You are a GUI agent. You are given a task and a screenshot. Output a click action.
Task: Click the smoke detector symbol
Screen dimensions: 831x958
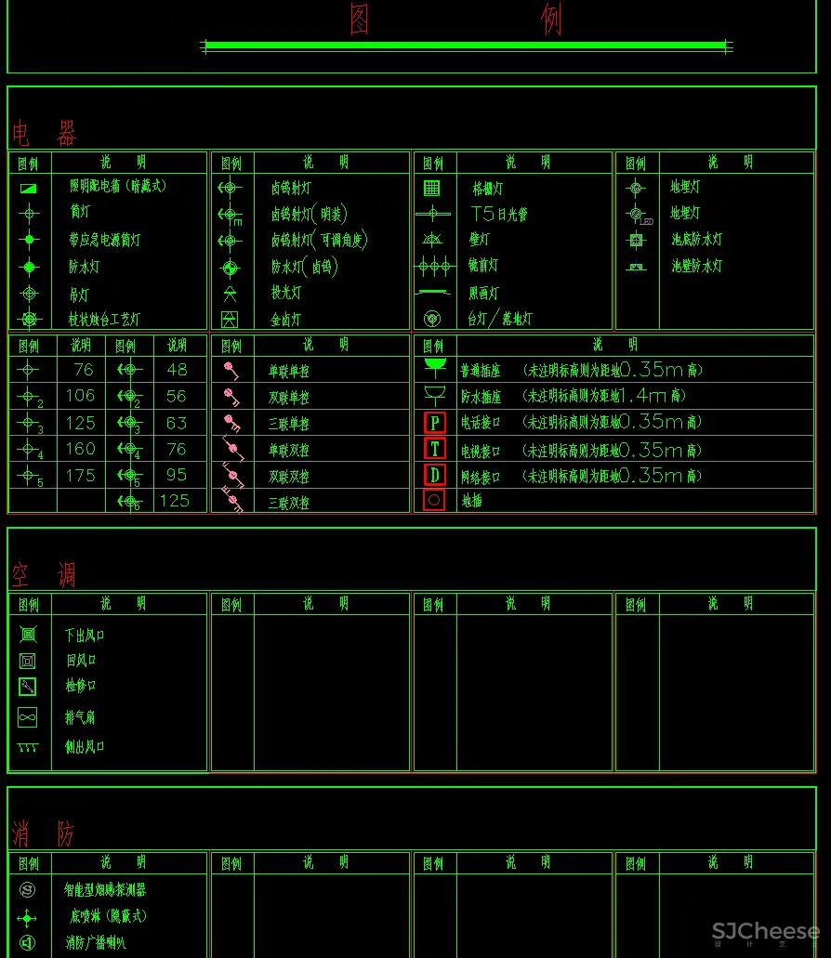[x=27, y=889]
